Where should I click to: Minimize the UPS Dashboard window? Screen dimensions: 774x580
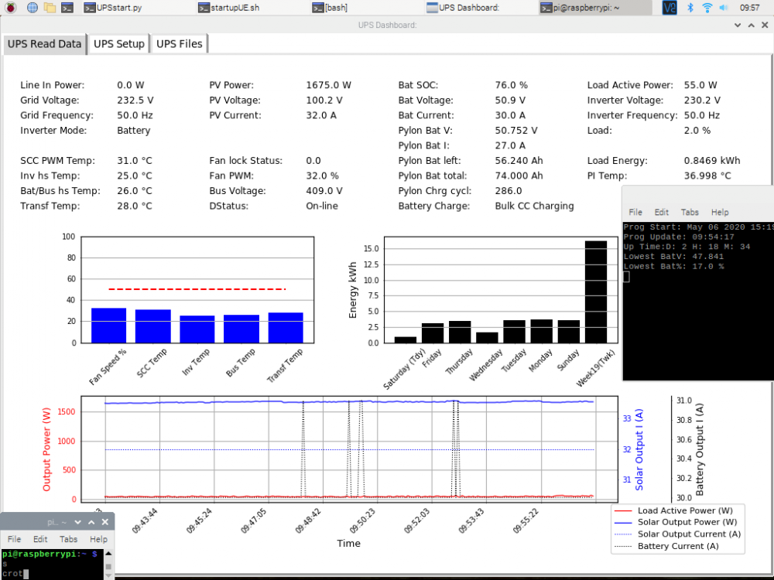click(x=738, y=25)
